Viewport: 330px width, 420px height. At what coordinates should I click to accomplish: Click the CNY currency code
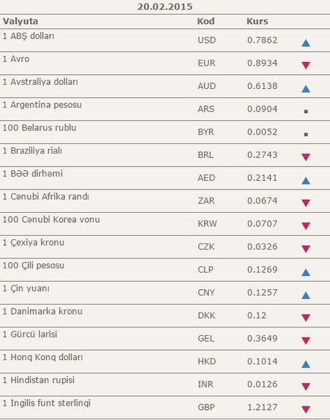(x=206, y=293)
